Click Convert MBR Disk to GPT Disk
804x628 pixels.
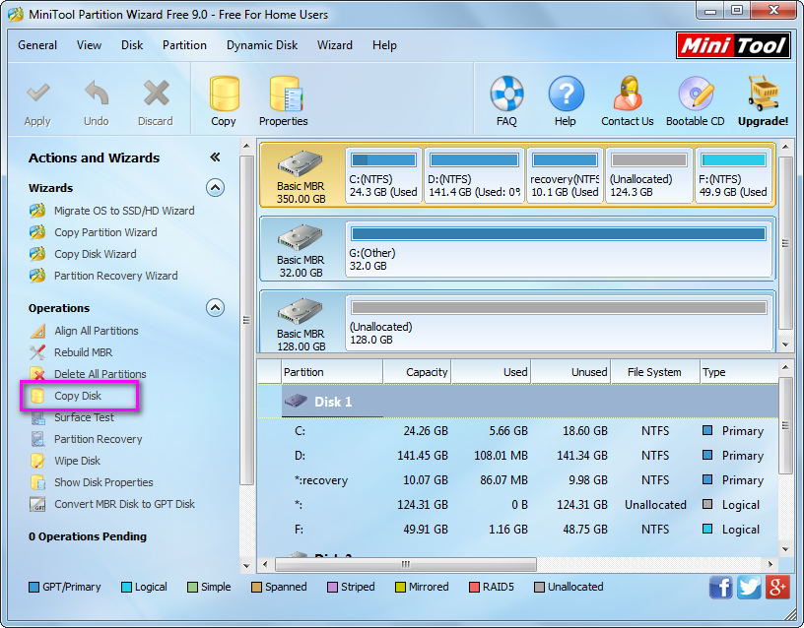[124, 504]
